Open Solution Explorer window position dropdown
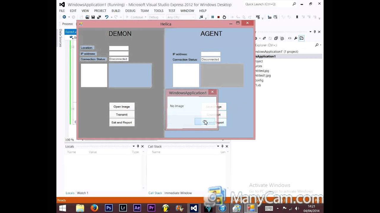This screenshot has height=213, width=380. [311, 32]
